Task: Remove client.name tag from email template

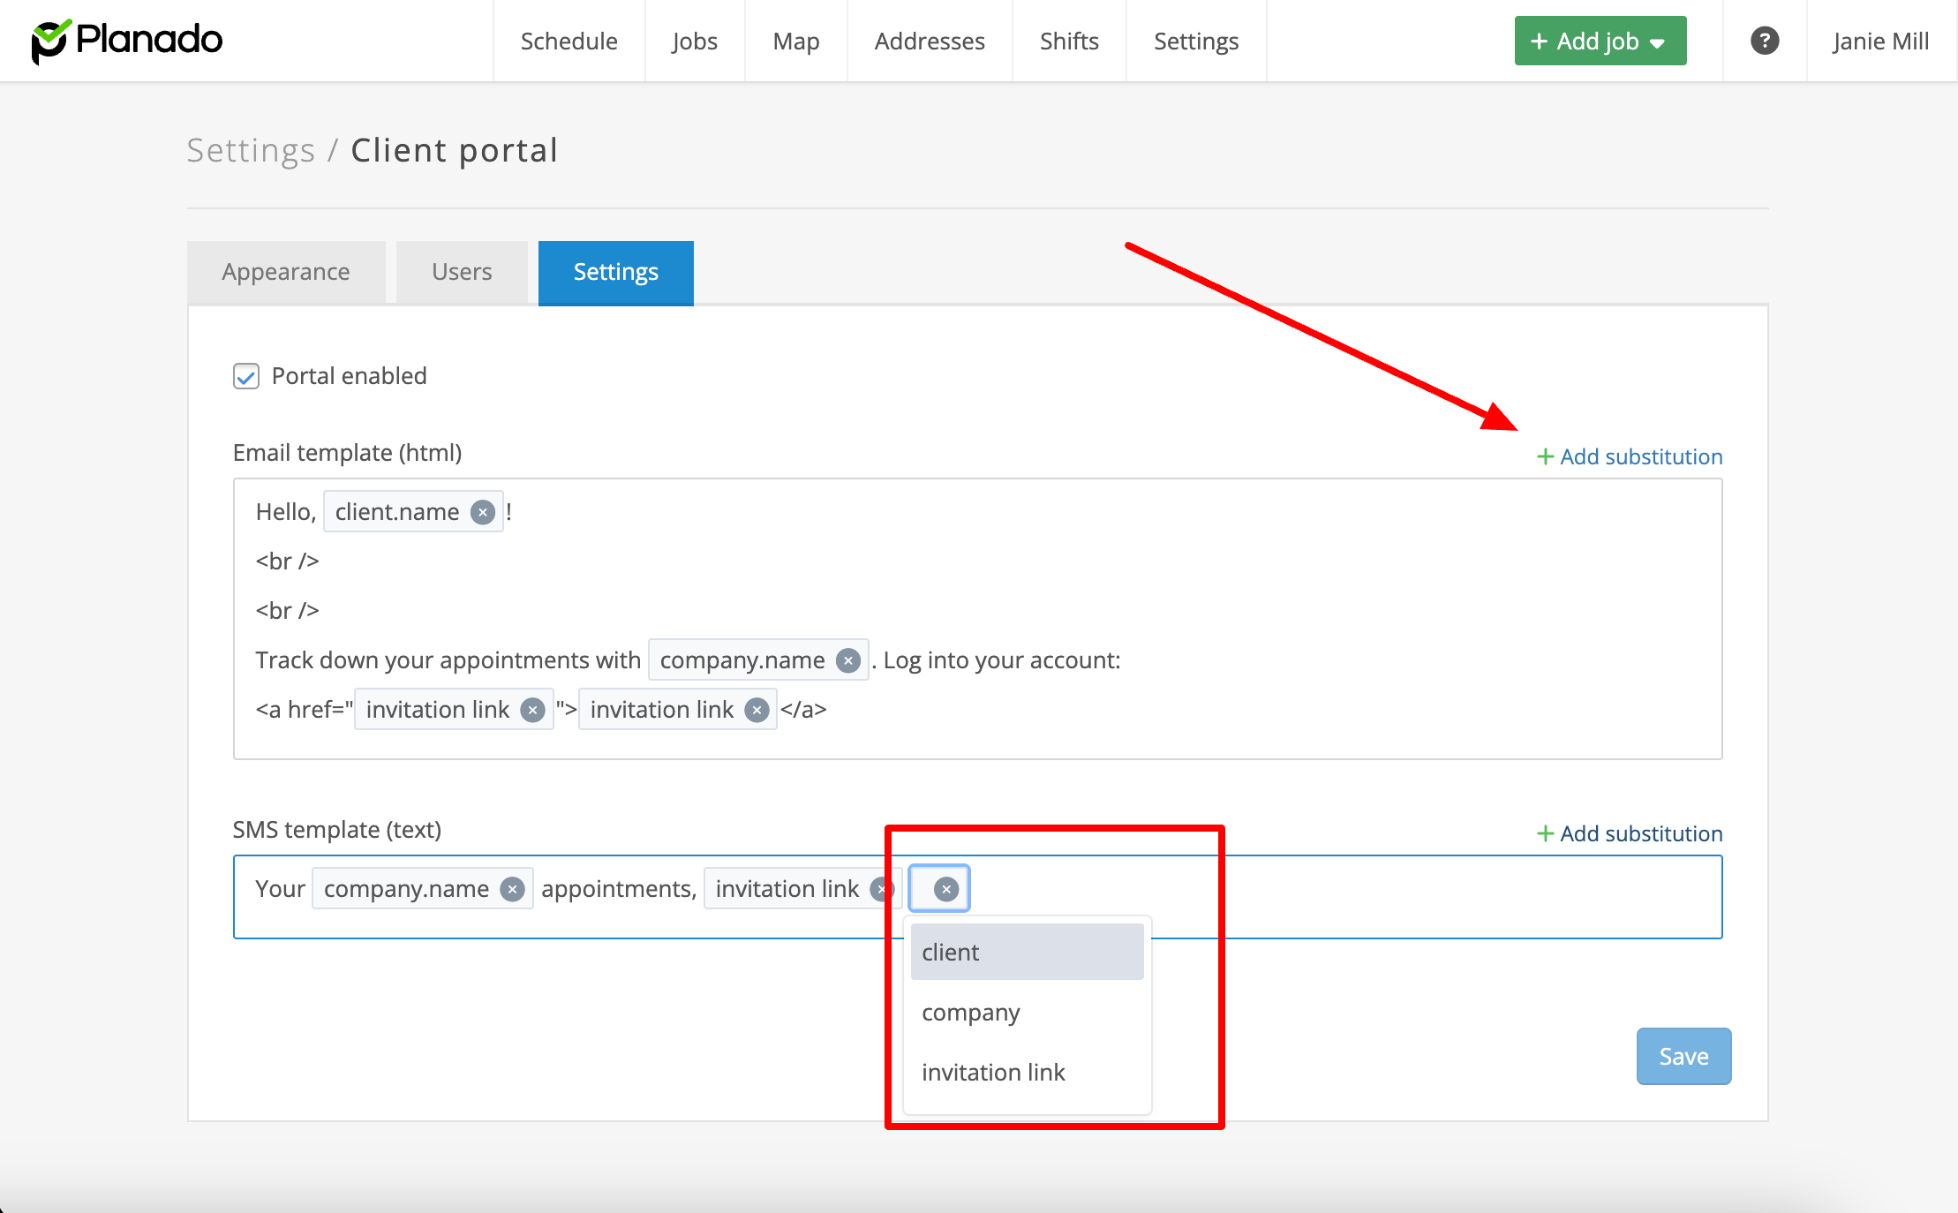Action: pos(482,512)
